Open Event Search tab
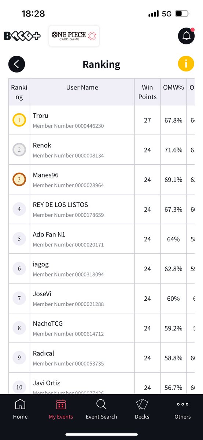This screenshot has width=203, height=440. tap(101, 409)
